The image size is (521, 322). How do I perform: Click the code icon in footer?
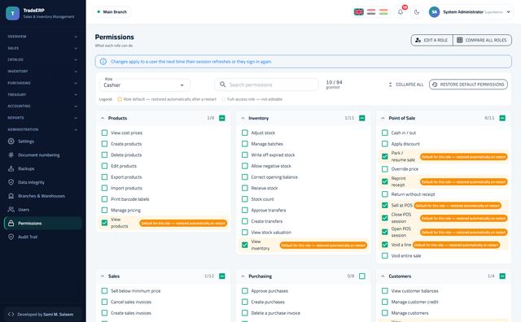click(11, 314)
